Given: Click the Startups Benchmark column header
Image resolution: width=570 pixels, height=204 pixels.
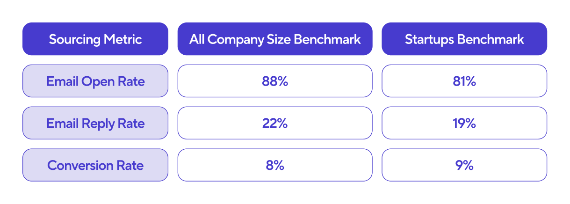Looking at the screenshot, I should (464, 39).
